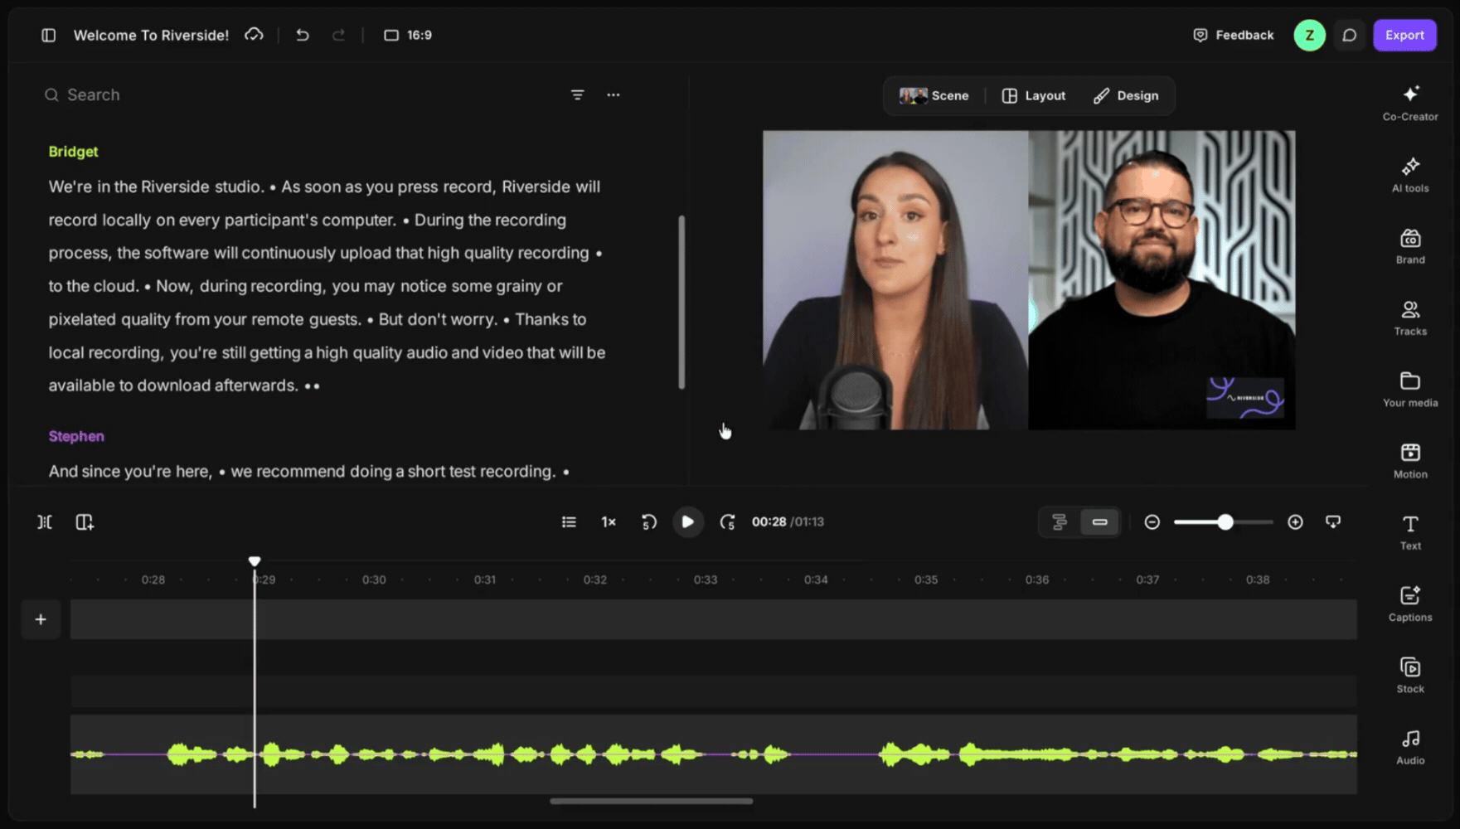1460x829 pixels.
Task: Click the transcript vertical scrollbar
Action: tap(681, 302)
